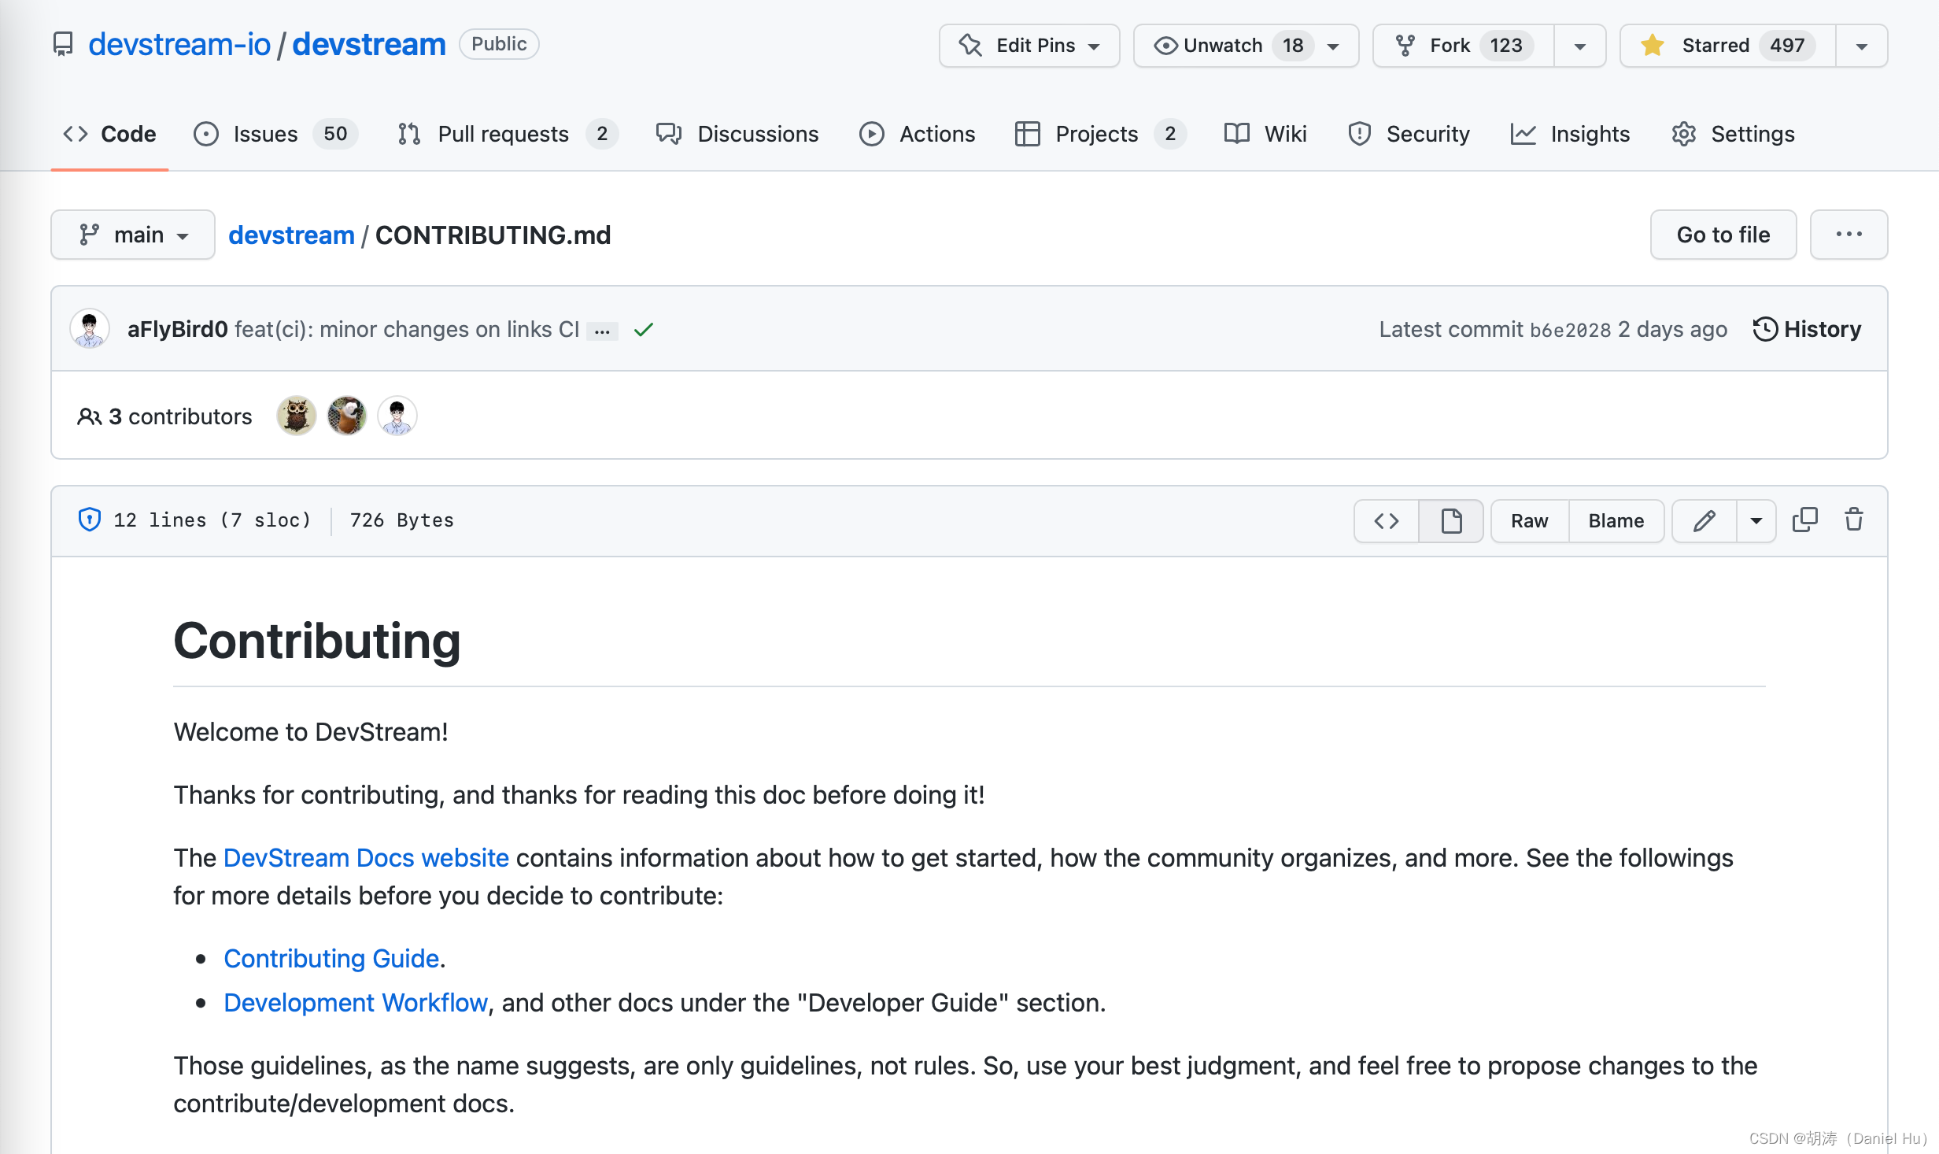This screenshot has height=1154, width=1939.
Task: Click the Issues tab icon
Action: coord(206,133)
